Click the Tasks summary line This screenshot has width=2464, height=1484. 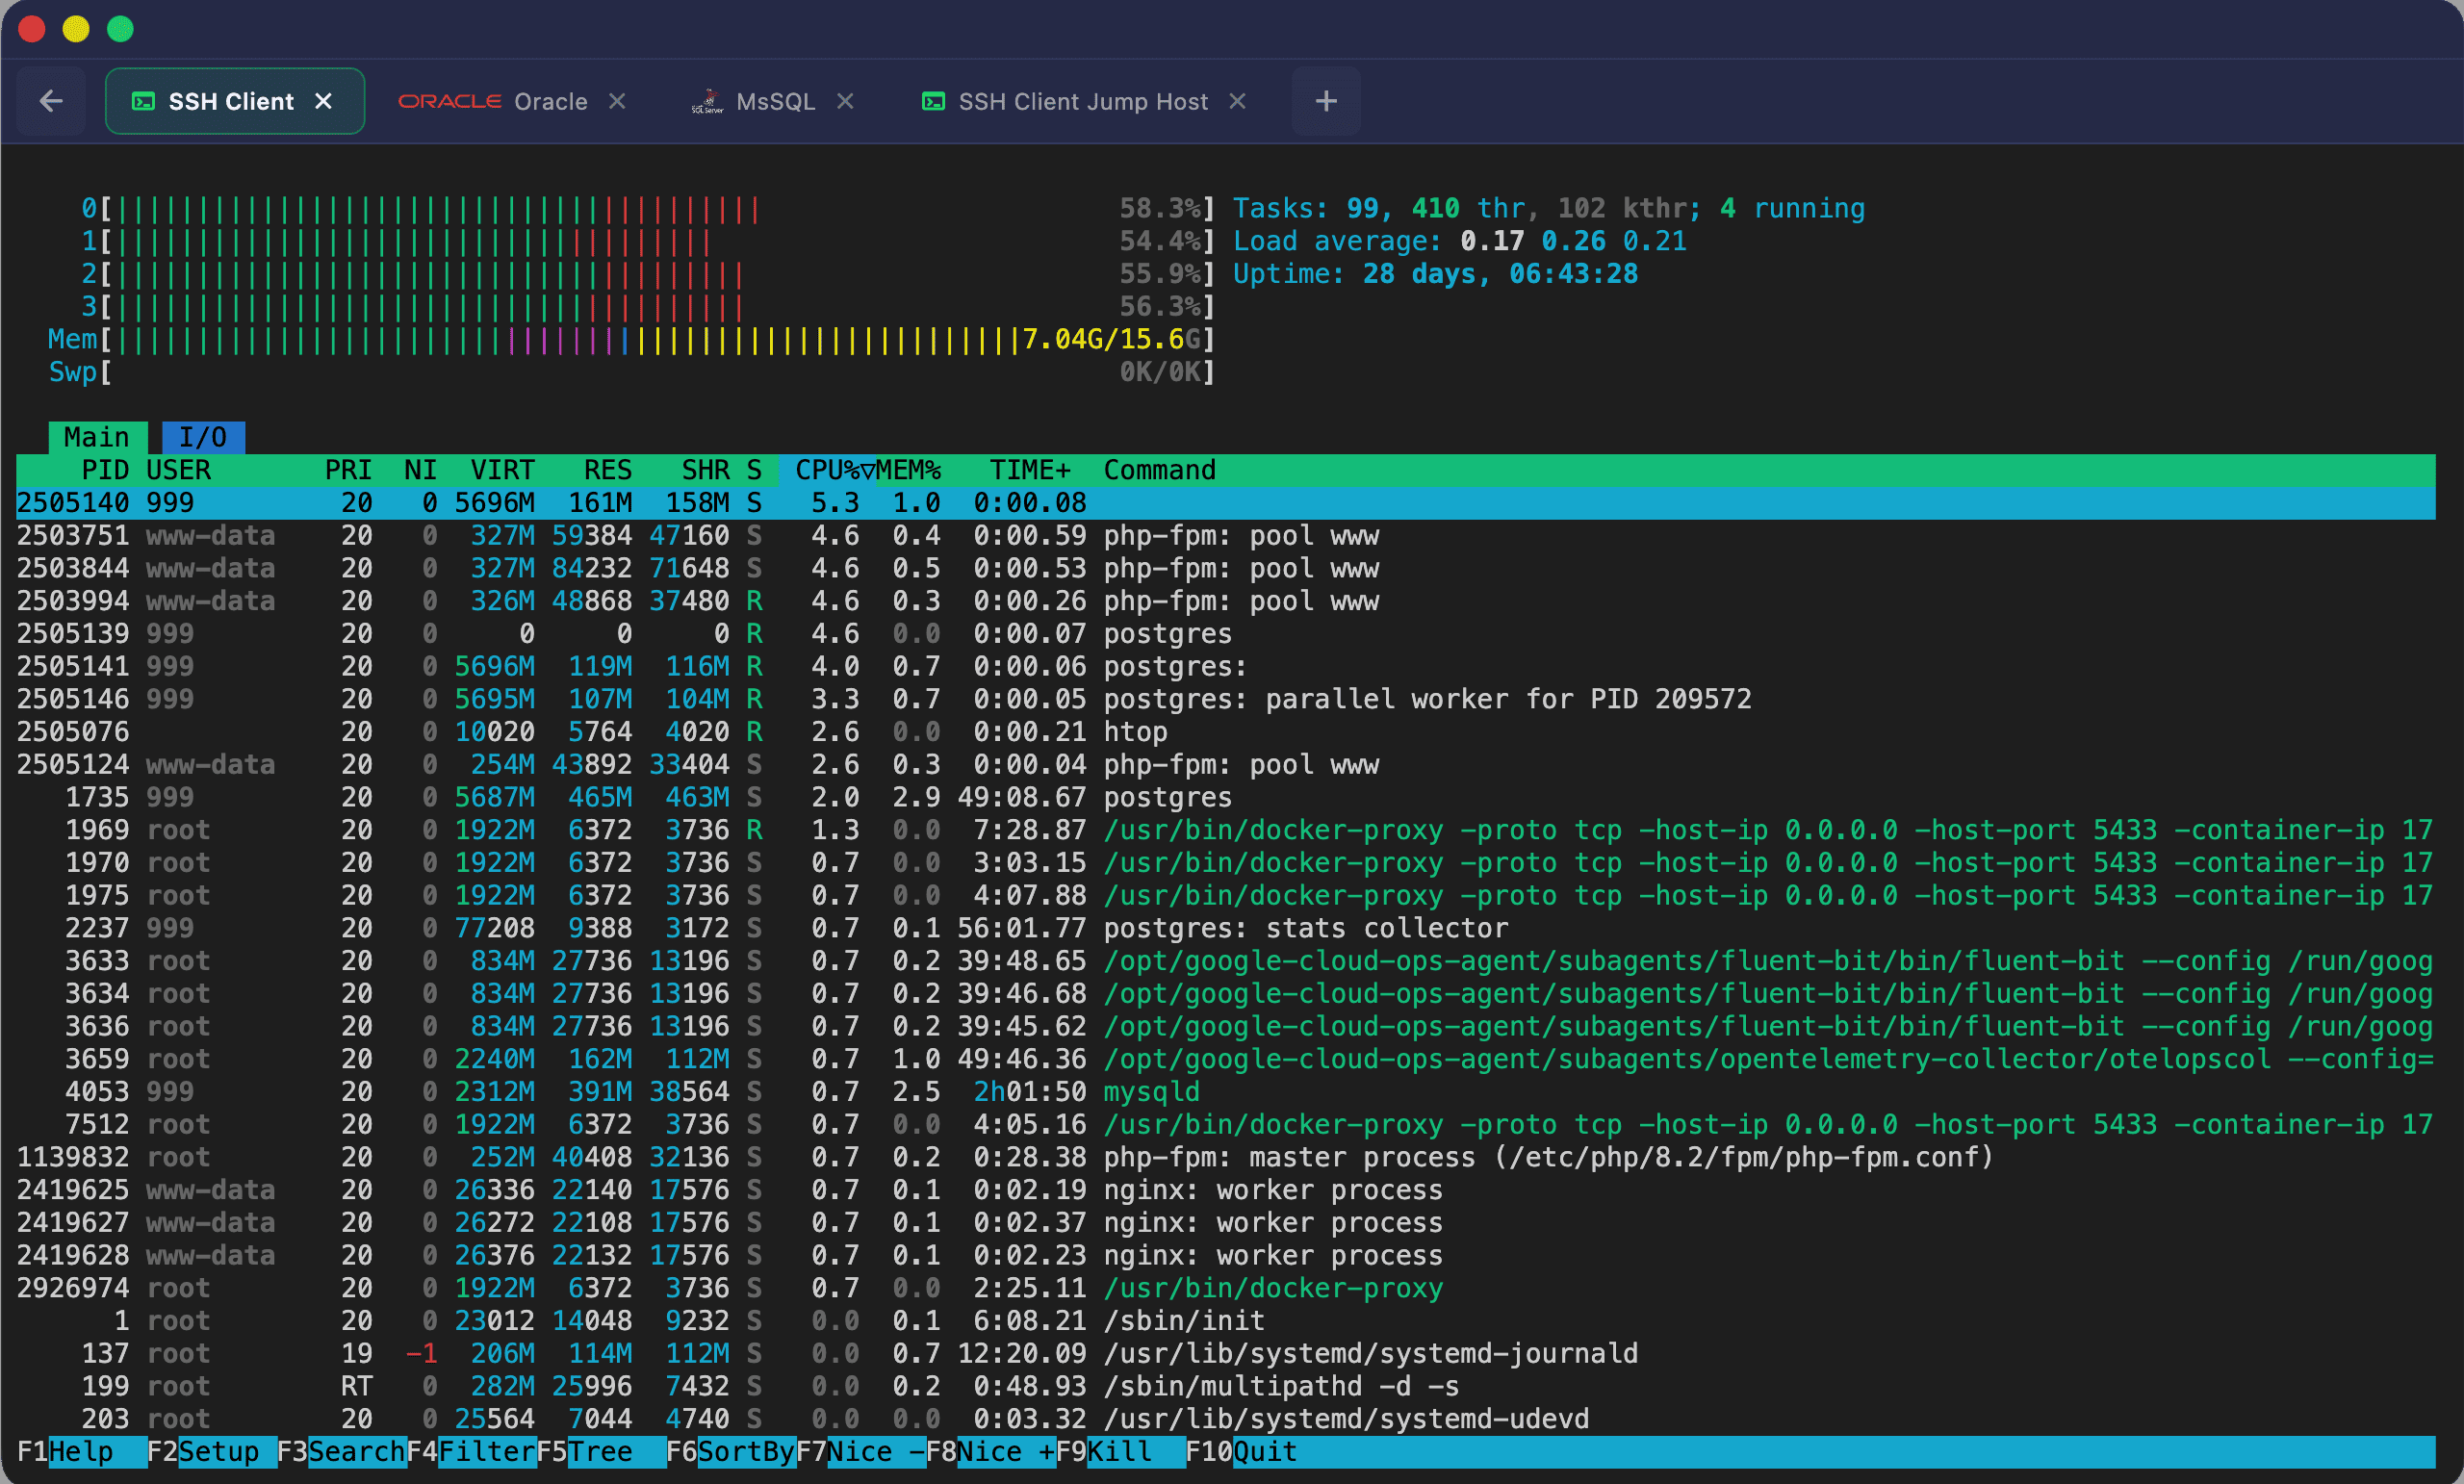click(x=1548, y=208)
